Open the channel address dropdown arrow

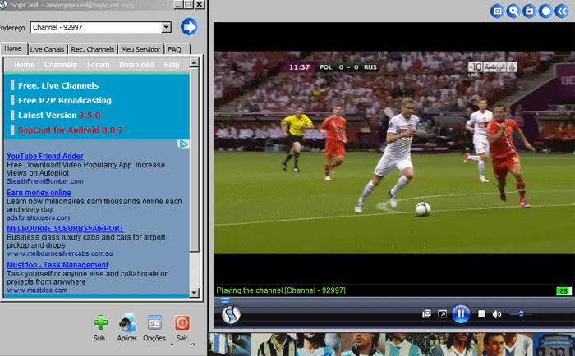(166, 27)
